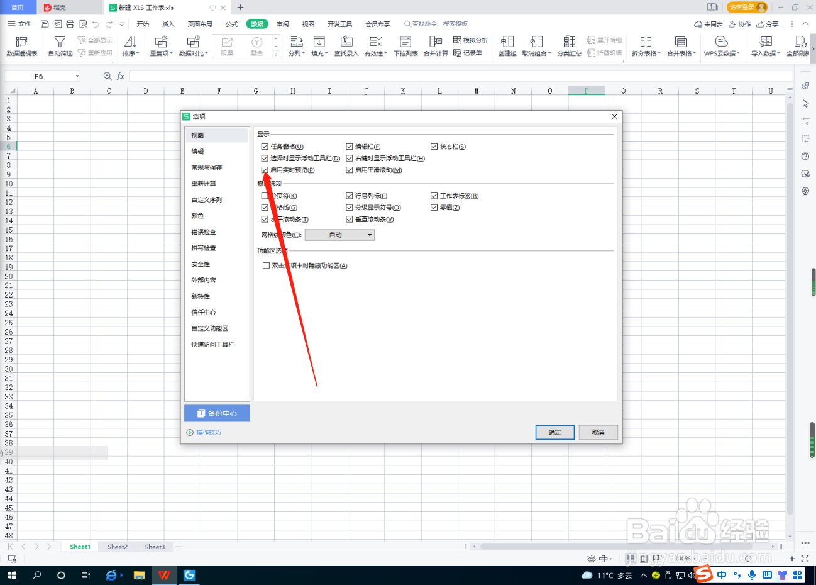This screenshot has width=816, height=585.
Task: Open File Explorer from taskbar
Action: pos(139,575)
